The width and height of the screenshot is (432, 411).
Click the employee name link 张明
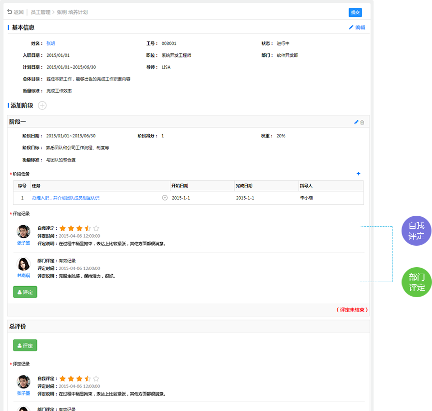click(50, 43)
